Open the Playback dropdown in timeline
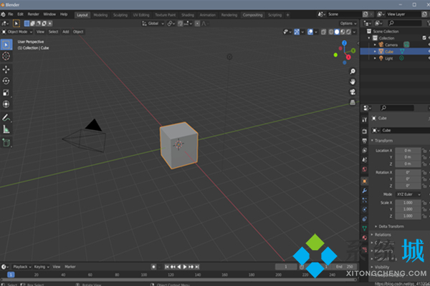 tap(22, 267)
